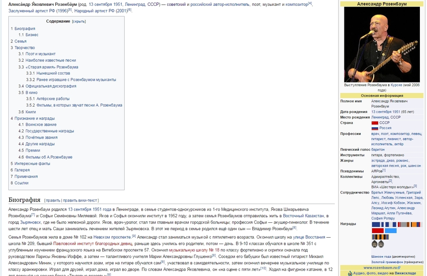This screenshot has width=427, height=276.
Task: Follow the баритон link in infobox
Action: click(378, 149)
